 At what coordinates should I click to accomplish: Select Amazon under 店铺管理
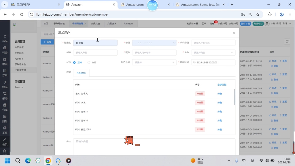point(19,87)
